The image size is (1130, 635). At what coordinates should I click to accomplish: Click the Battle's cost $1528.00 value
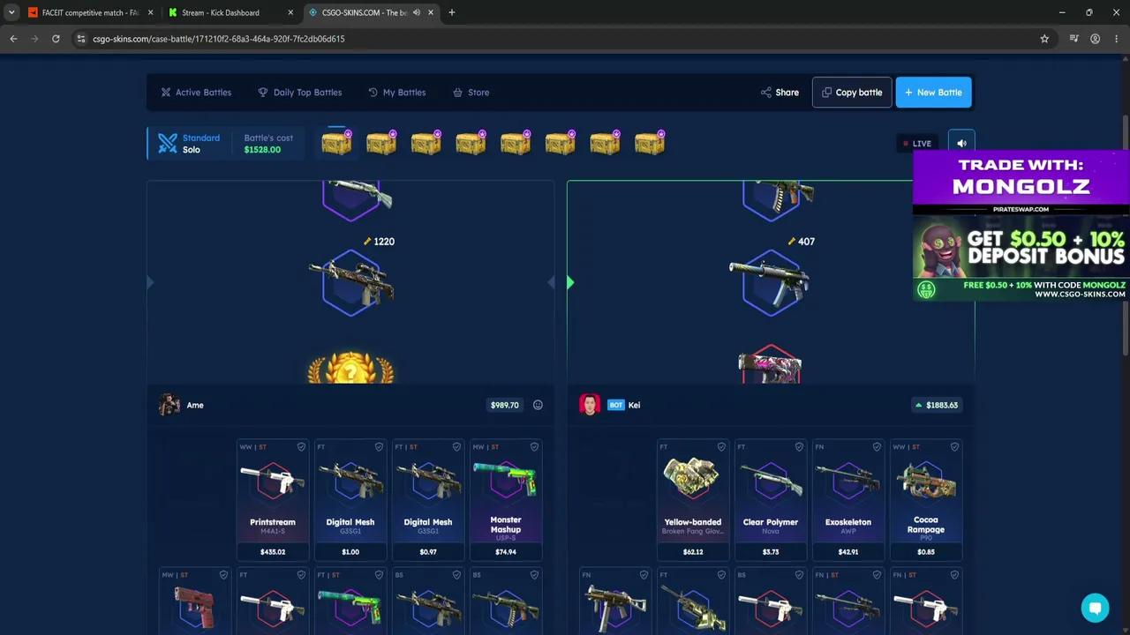click(262, 150)
